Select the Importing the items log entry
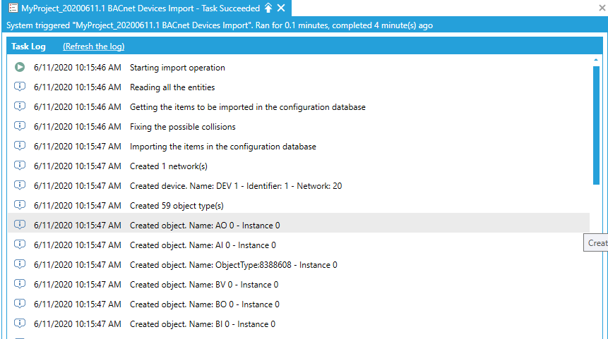 pyautogui.click(x=222, y=147)
